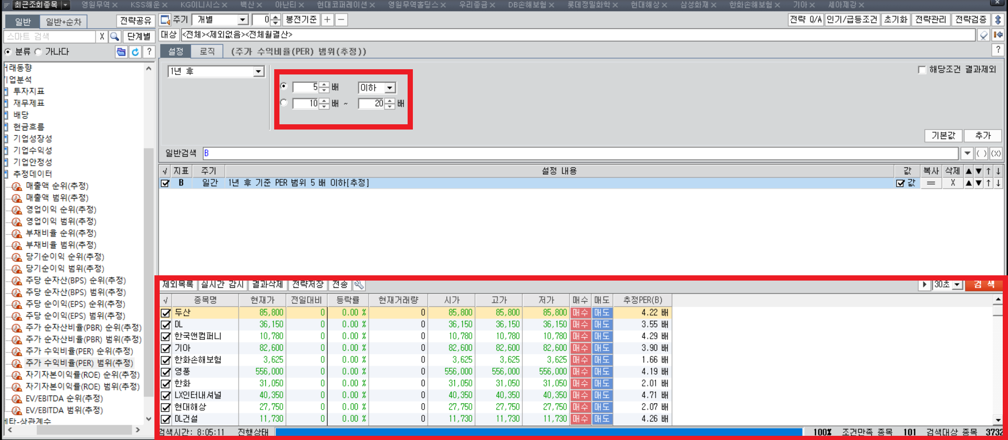Click the 추가 add button
The width and height of the screenshot is (1008, 440).
983,135
